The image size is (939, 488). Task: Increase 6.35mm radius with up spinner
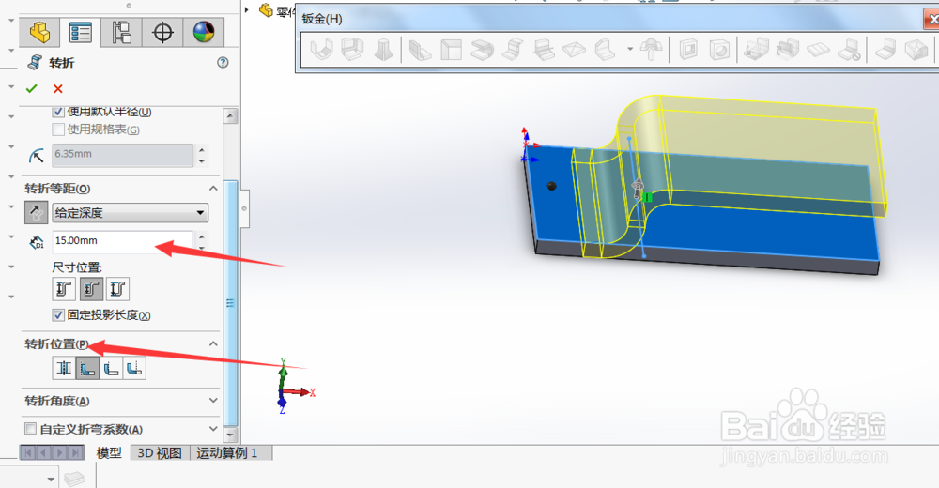point(202,150)
